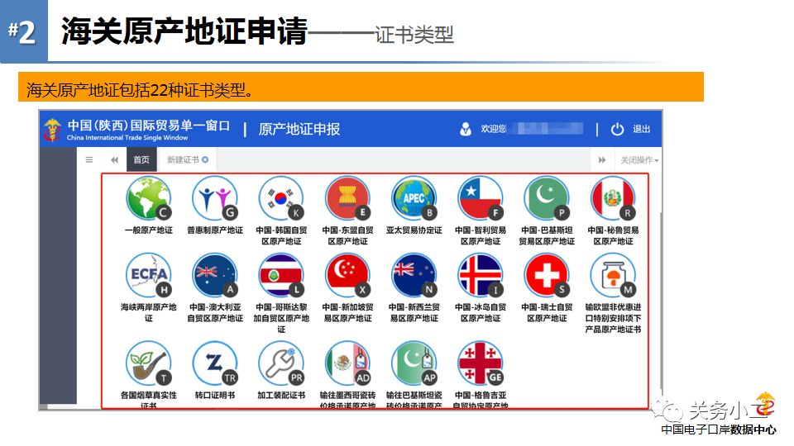
Task: Choose the 中国-新加坡贸易区原产地证 icon
Action: point(348,275)
